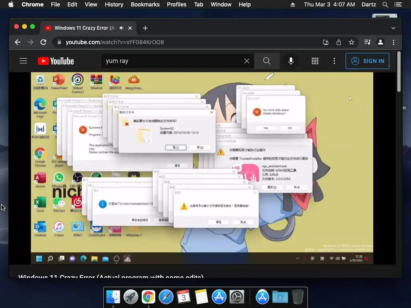411x308 pixels.
Task: Expand the tab search chevron
Action: point(393,28)
